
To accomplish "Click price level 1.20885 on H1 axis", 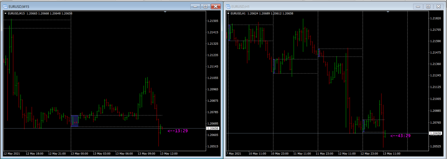I will click(436, 111).
